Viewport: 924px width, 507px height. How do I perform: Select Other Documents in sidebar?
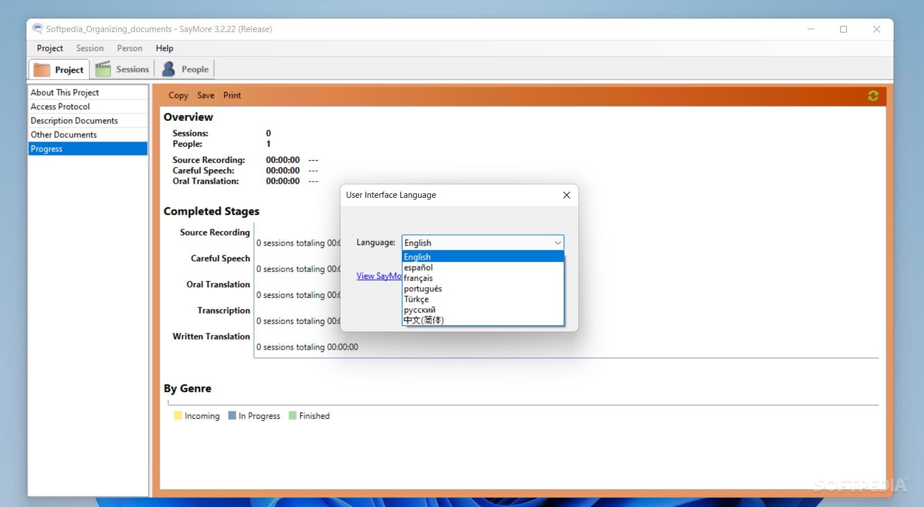[88, 134]
